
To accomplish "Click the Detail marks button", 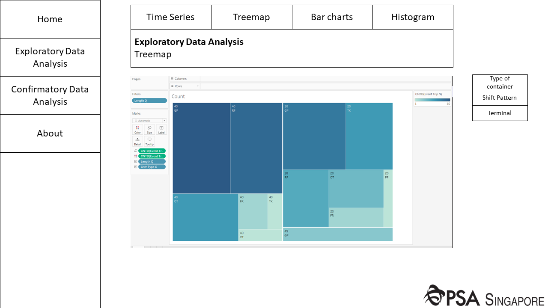I will (137, 141).
